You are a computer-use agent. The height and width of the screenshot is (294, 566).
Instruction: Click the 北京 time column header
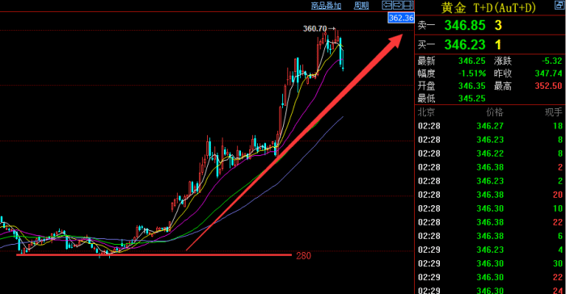[x=426, y=112]
